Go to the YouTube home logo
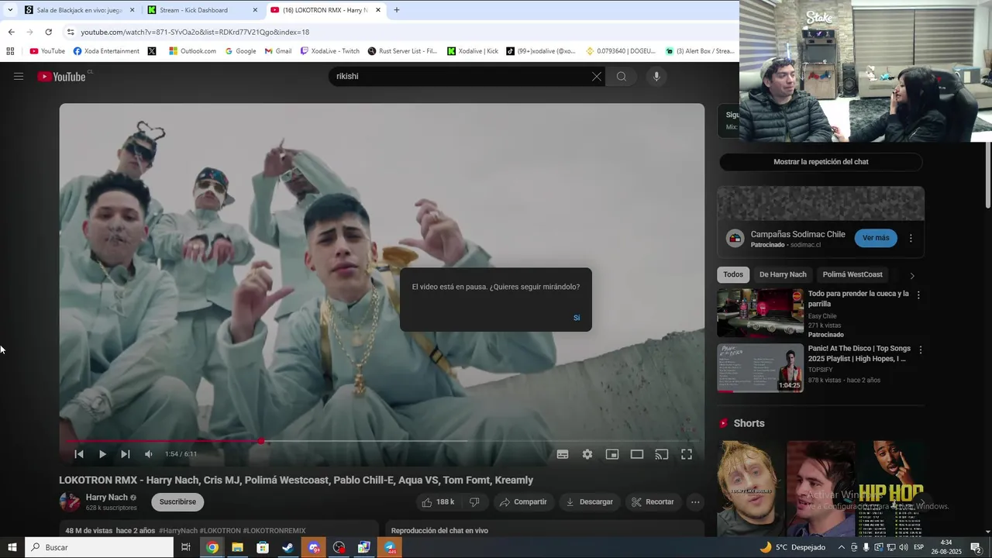992x558 pixels. click(61, 76)
